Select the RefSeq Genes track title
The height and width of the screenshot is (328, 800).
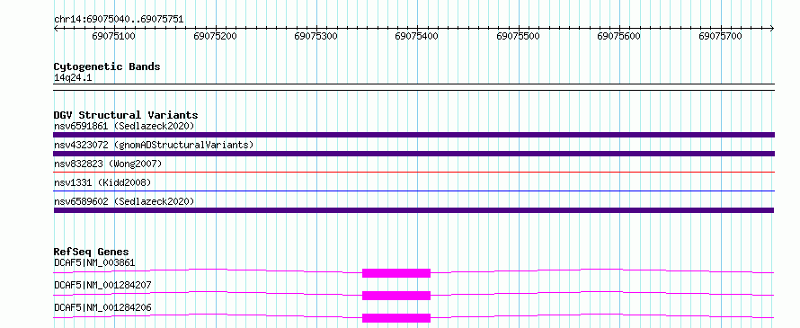[x=92, y=252]
